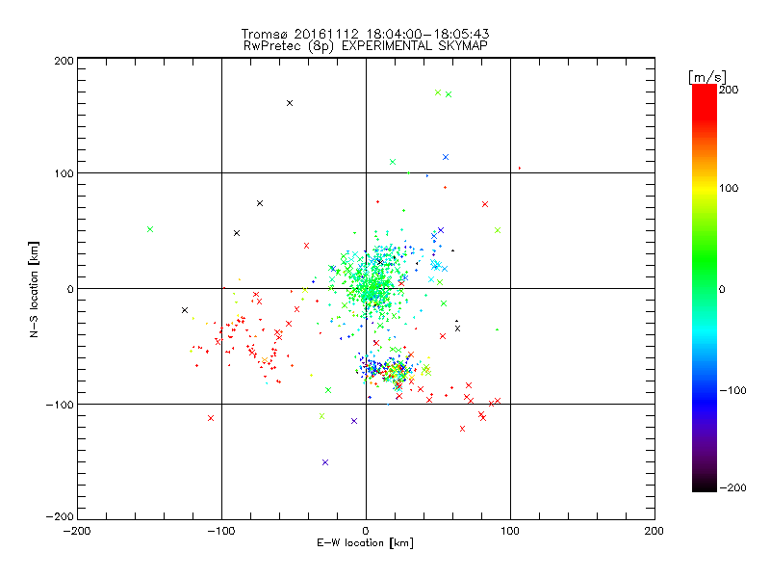Select the red X marker near 82 km east, 73 km north
The width and height of the screenshot is (770, 578).
485,204
